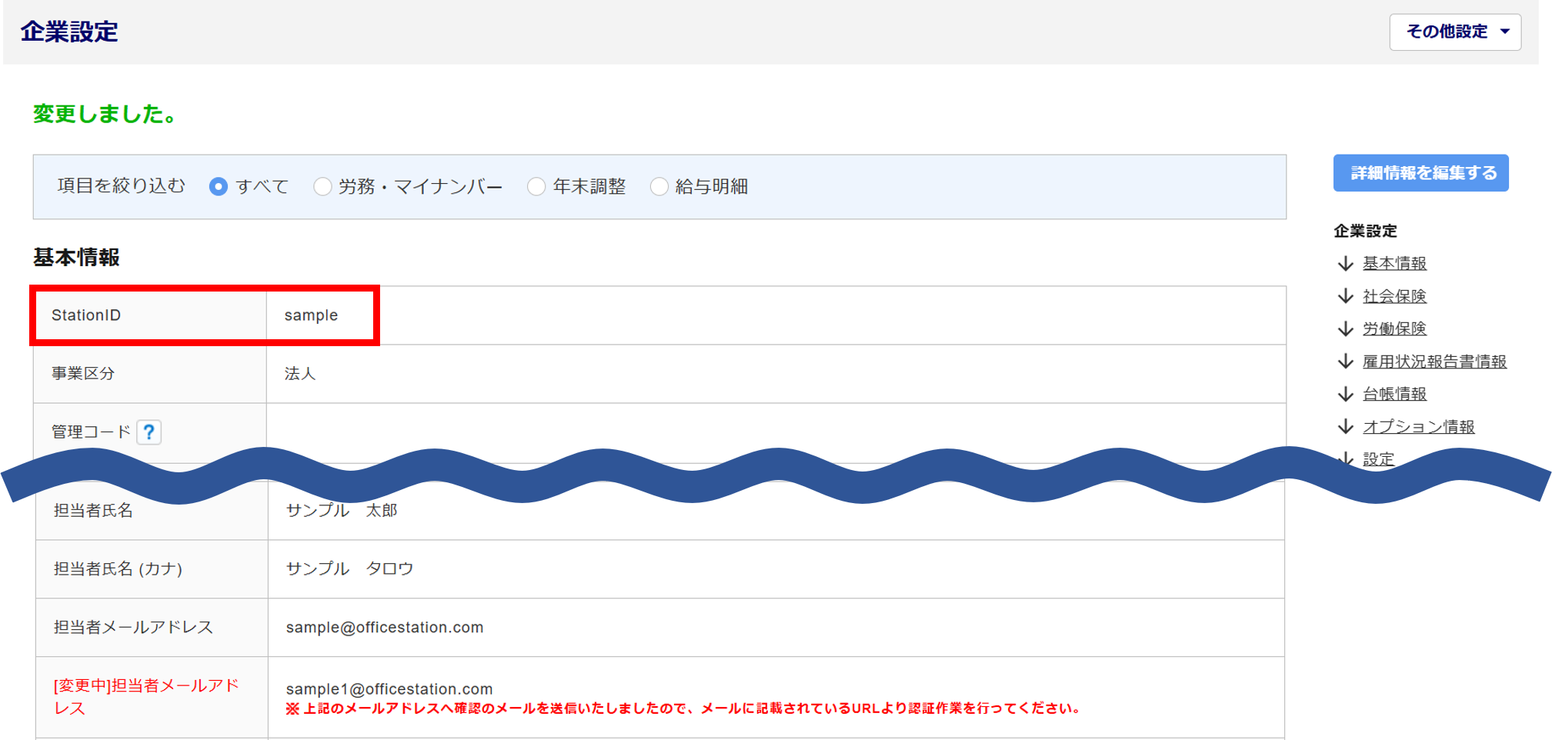This screenshot has width=1552, height=740.
Task: Open the 雇用状況報告書情報 anchor link
Action: [x=1434, y=362]
